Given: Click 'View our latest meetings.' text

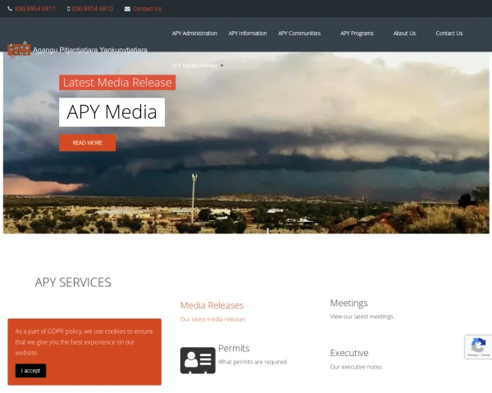Looking at the screenshot, I should click(x=362, y=317).
